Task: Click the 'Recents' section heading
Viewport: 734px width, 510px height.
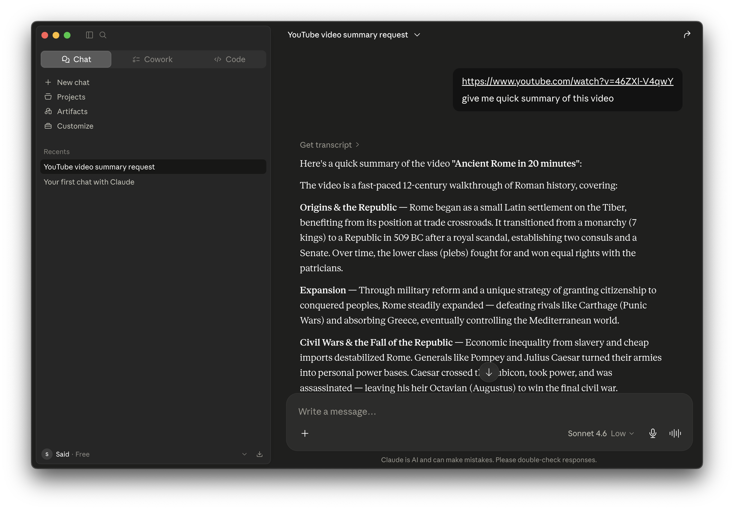Action: [57, 152]
